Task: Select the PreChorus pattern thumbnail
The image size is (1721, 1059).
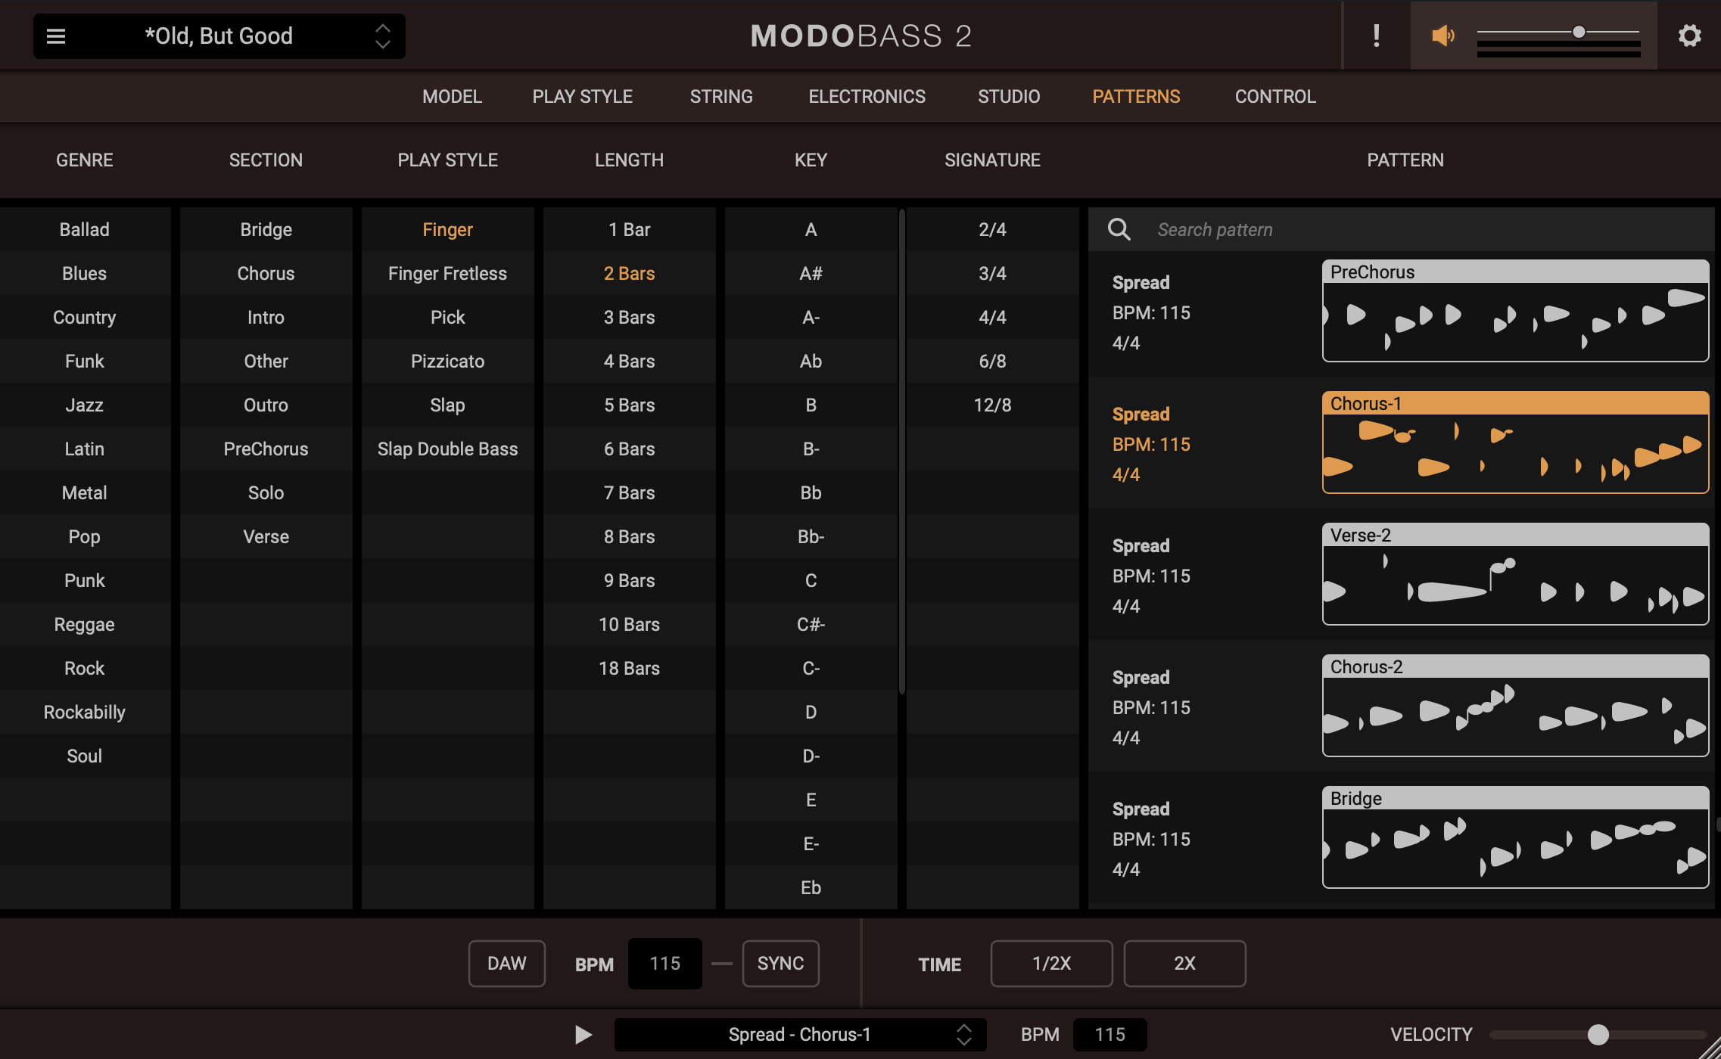Action: [1515, 311]
